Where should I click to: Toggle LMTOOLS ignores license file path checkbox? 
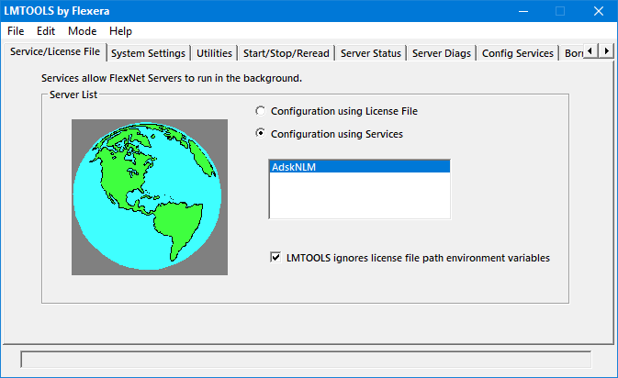(275, 258)
